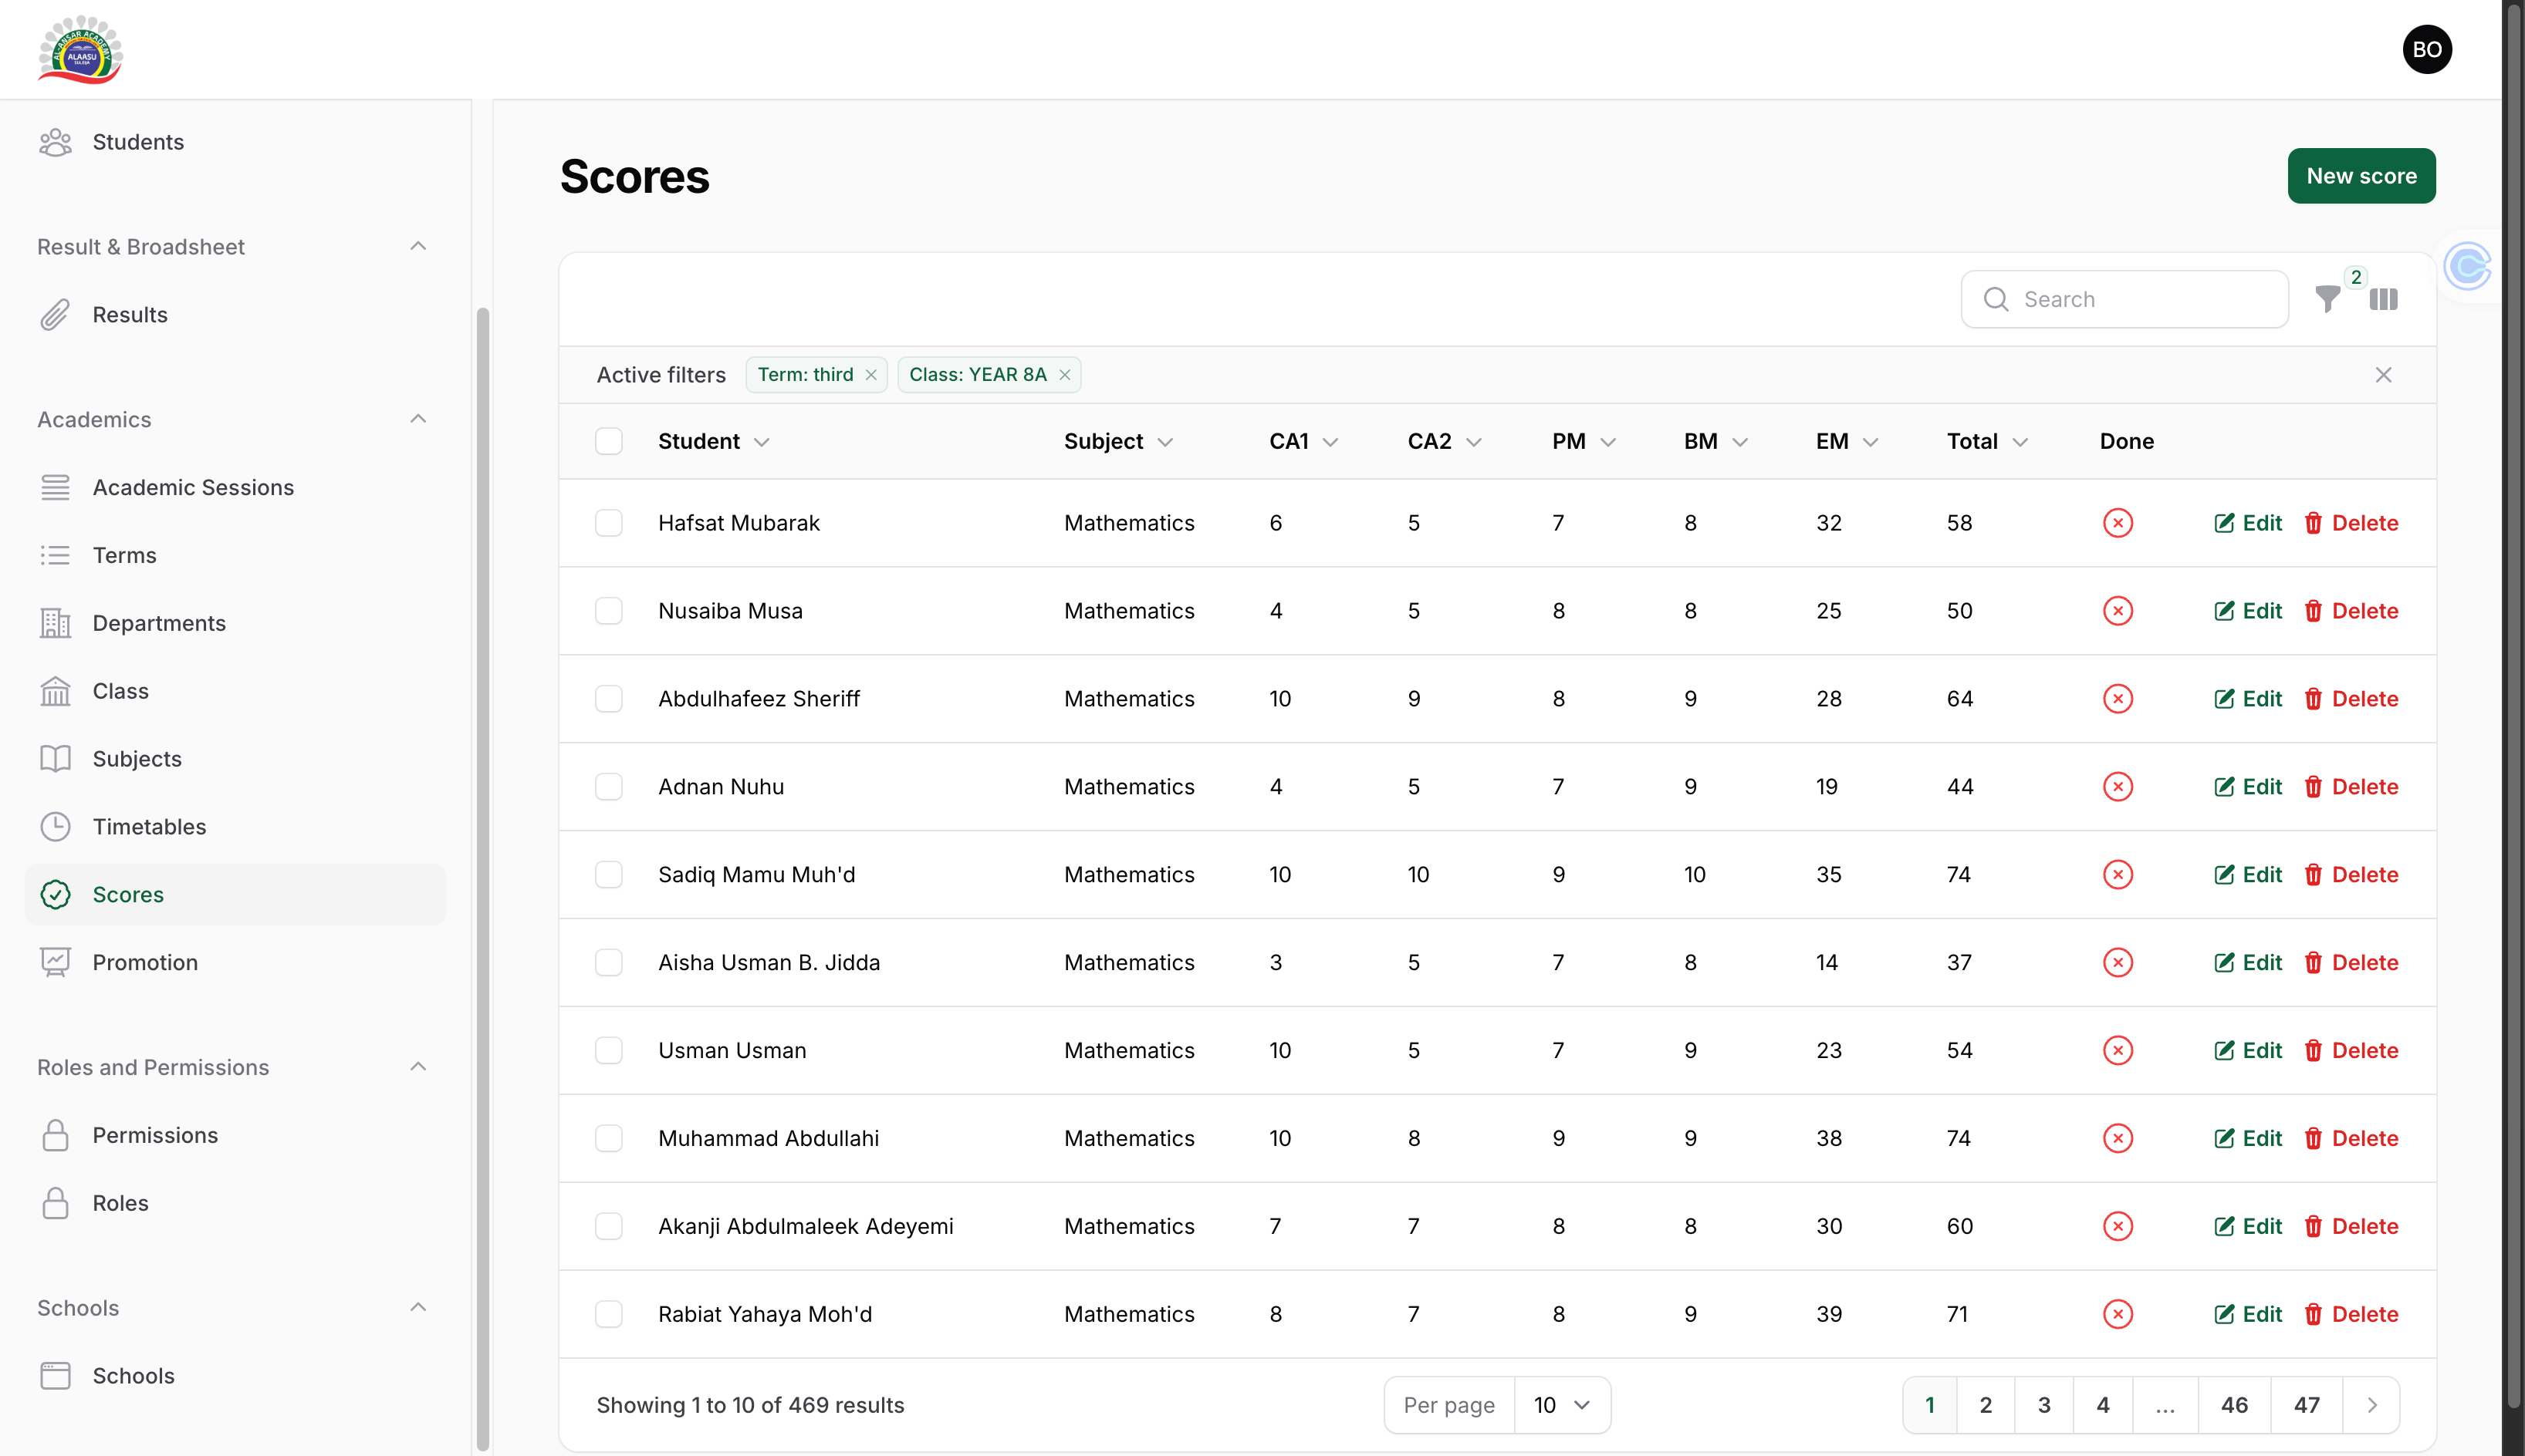This screenshot has width=2525, height=1456.
Task: Check the box for Hafsat Mubarak
Action: coord(608,523)
